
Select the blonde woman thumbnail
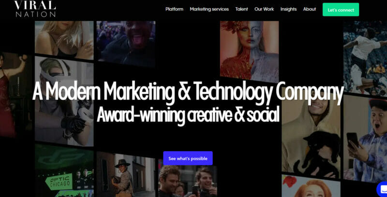click(64, 40)
